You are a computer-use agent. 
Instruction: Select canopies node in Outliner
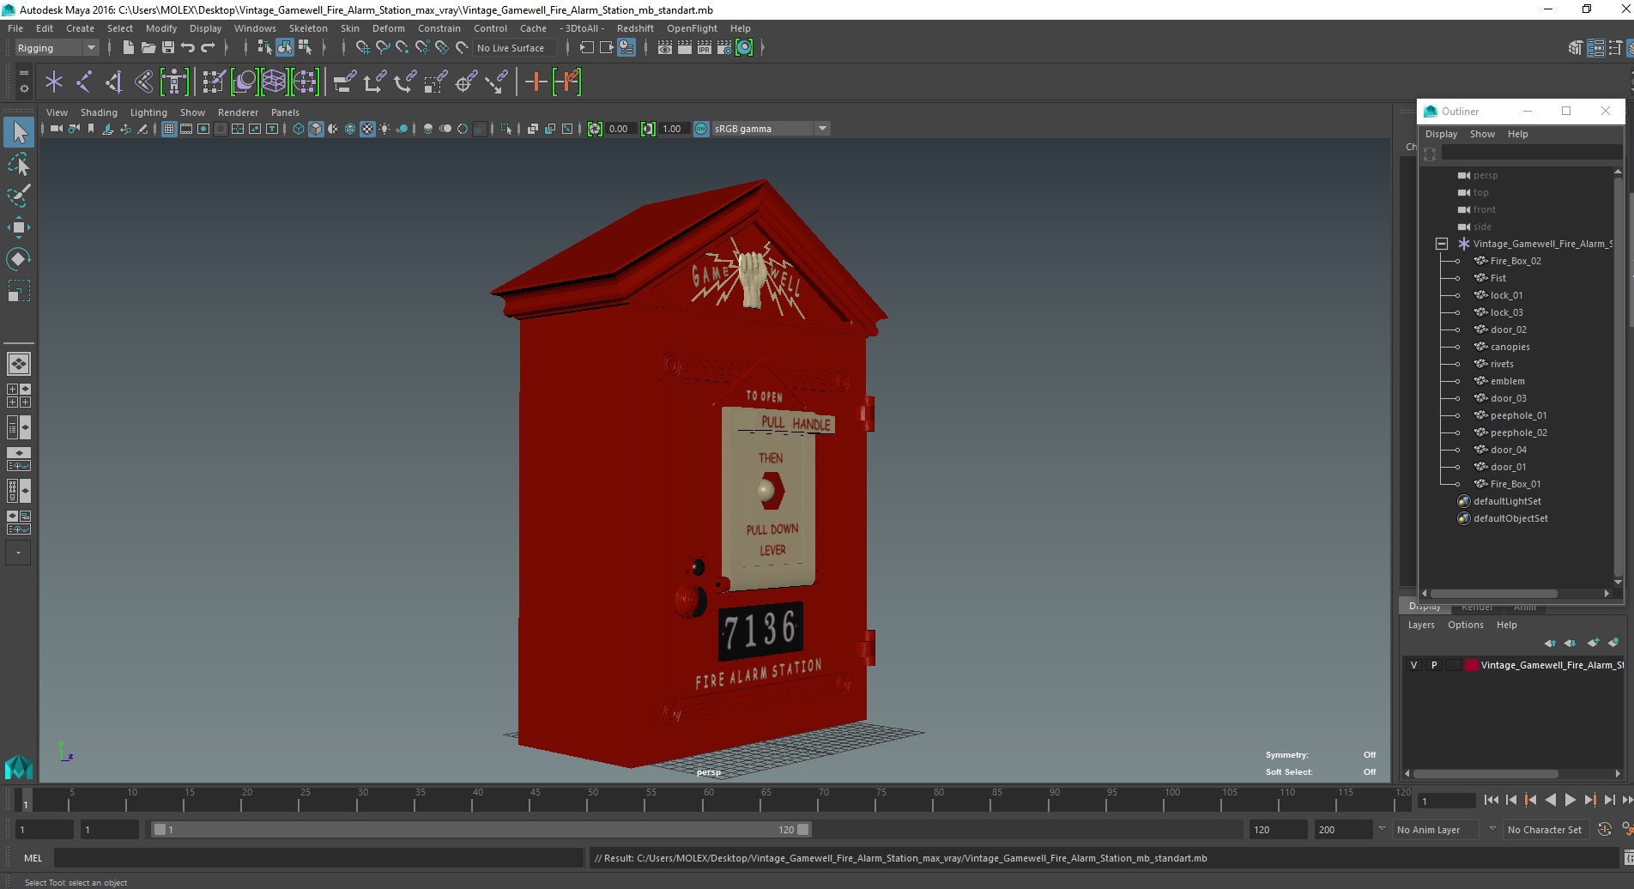pyautogui.click(x=1510, y=347)
